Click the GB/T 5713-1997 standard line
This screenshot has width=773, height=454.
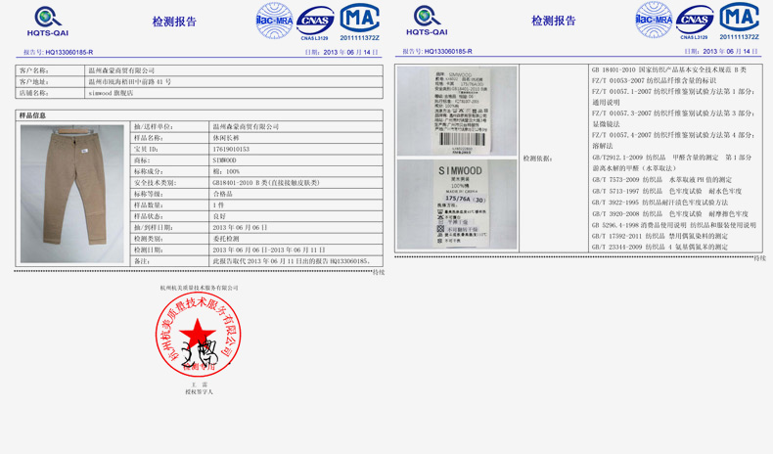point(666,191)
